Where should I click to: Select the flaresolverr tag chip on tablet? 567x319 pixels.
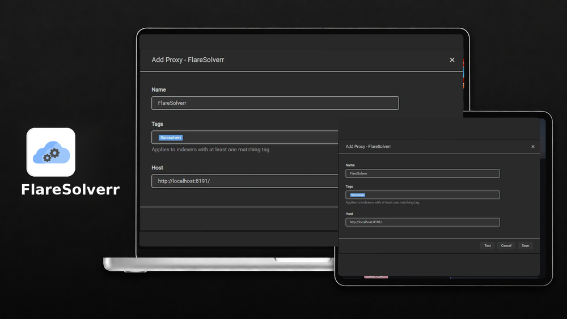pyautogui.click(x=358, y=195)
